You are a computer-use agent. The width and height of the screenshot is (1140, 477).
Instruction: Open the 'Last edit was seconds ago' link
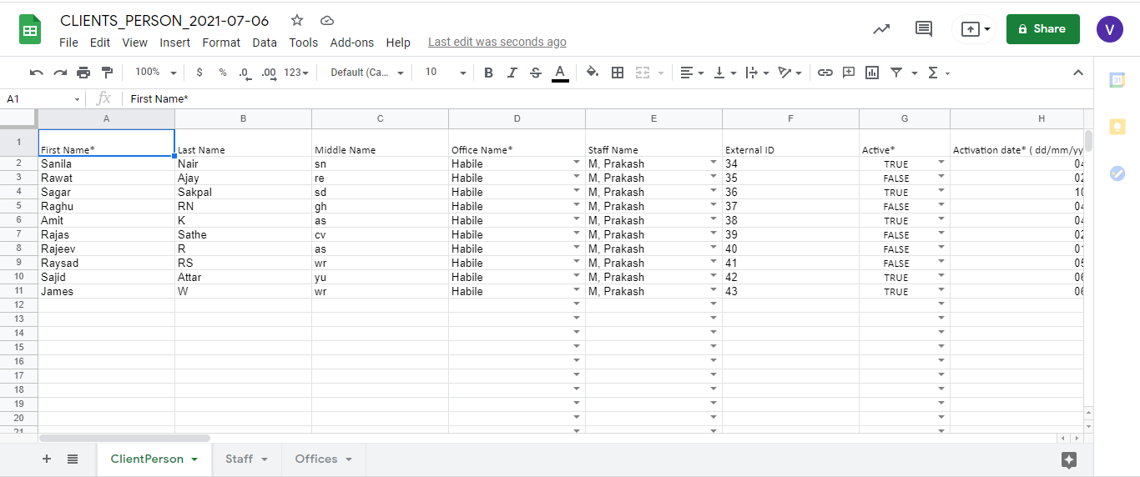point(497,42)
